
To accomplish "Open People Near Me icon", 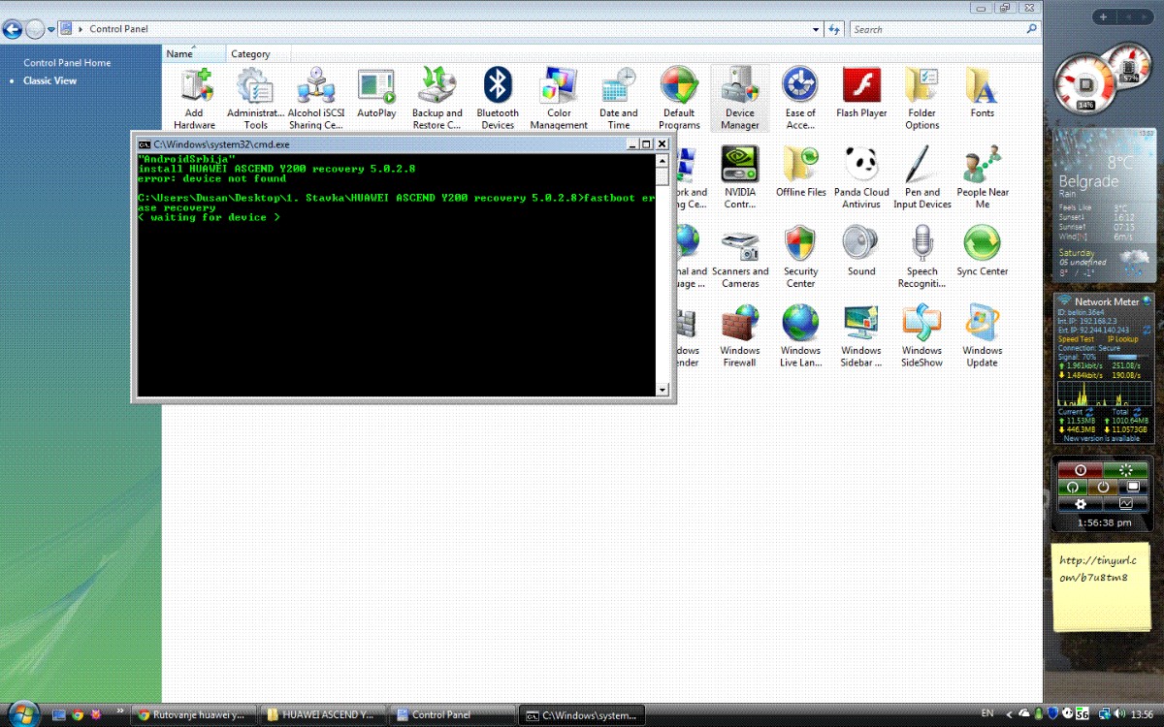I will click(x=983, y=177).
